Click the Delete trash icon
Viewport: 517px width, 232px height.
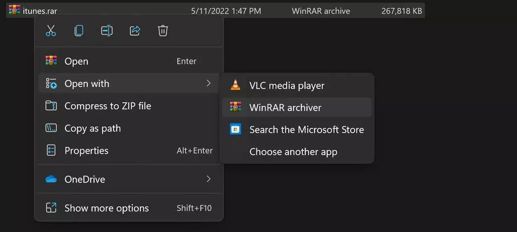pyautogui.click(x=163, y=31)
